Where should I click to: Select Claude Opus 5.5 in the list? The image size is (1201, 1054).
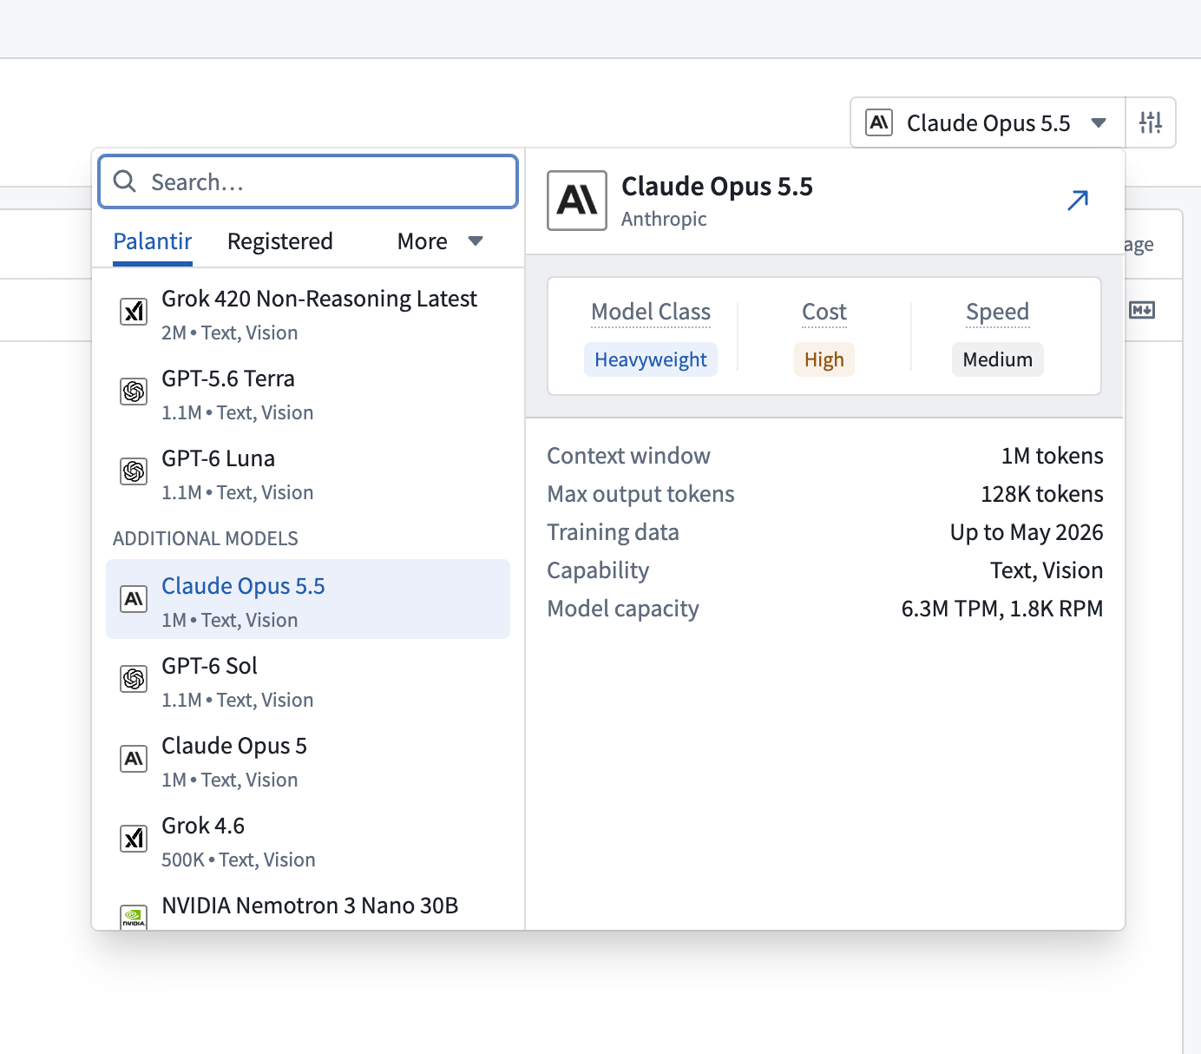coord(308,599)
